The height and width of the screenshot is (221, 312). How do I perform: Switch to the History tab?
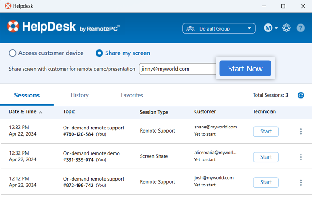click(80, 95)
